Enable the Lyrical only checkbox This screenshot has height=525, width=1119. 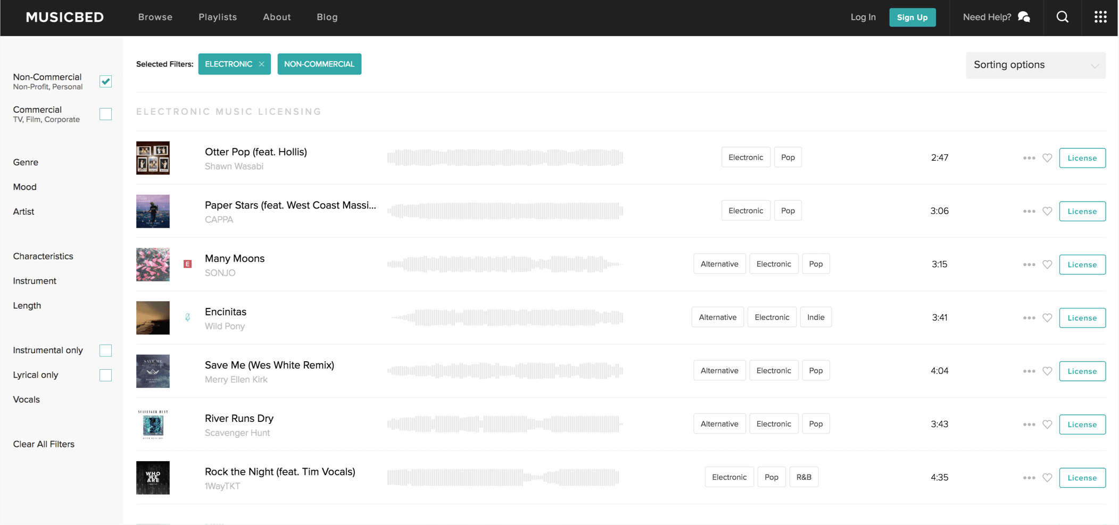point(105,375)
